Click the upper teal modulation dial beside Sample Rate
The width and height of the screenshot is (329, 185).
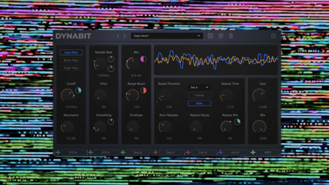pos(111,59)
